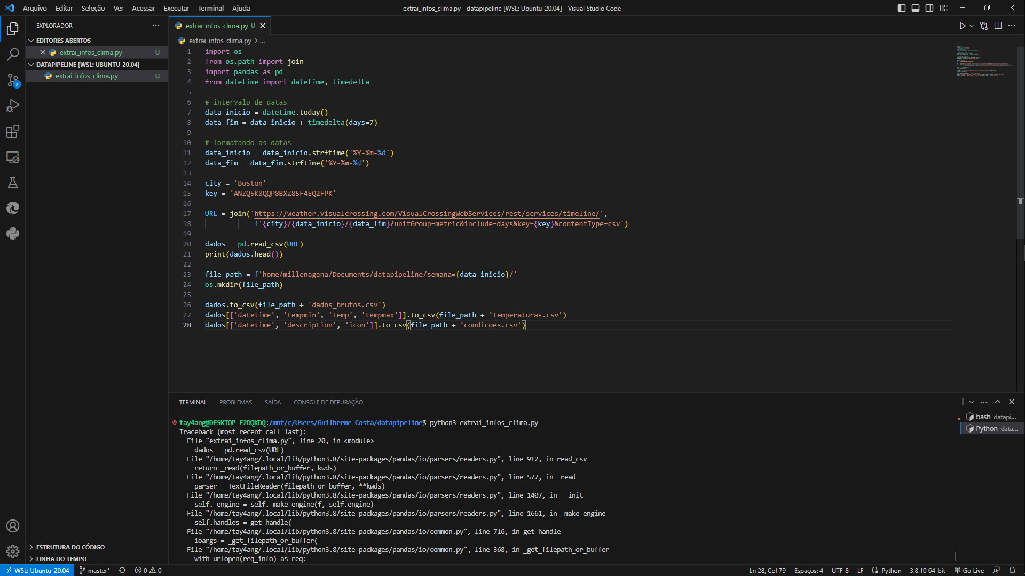Open the Arquivo menu
This screenshot has height=576, width=1025.
tap(35, 8)
